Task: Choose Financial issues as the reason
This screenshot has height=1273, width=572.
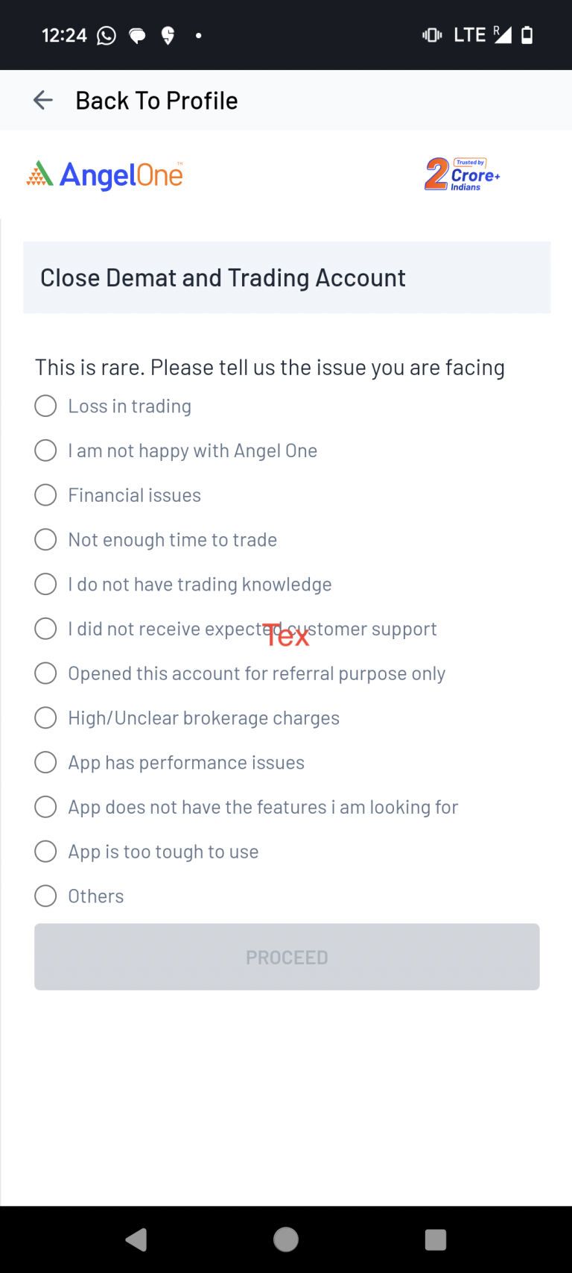Action: pyautogui.click(x=45, y=494)
